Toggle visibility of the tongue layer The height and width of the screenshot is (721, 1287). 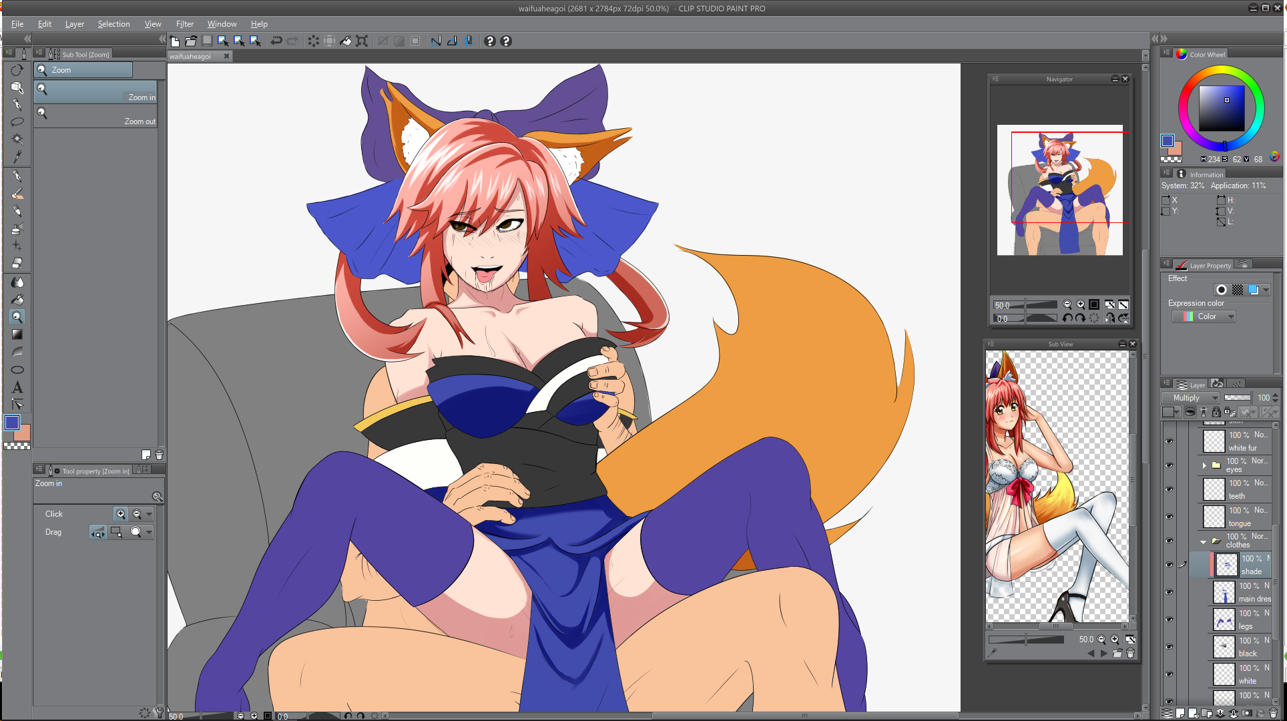[1169, 517]
